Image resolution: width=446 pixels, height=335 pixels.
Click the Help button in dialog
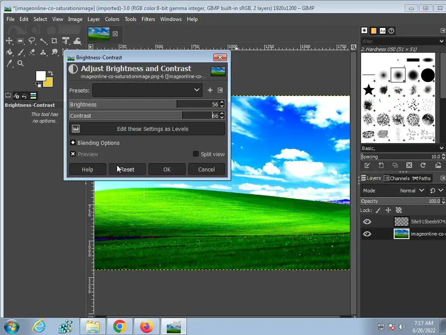pyautogui.click(x=88, y=169)
